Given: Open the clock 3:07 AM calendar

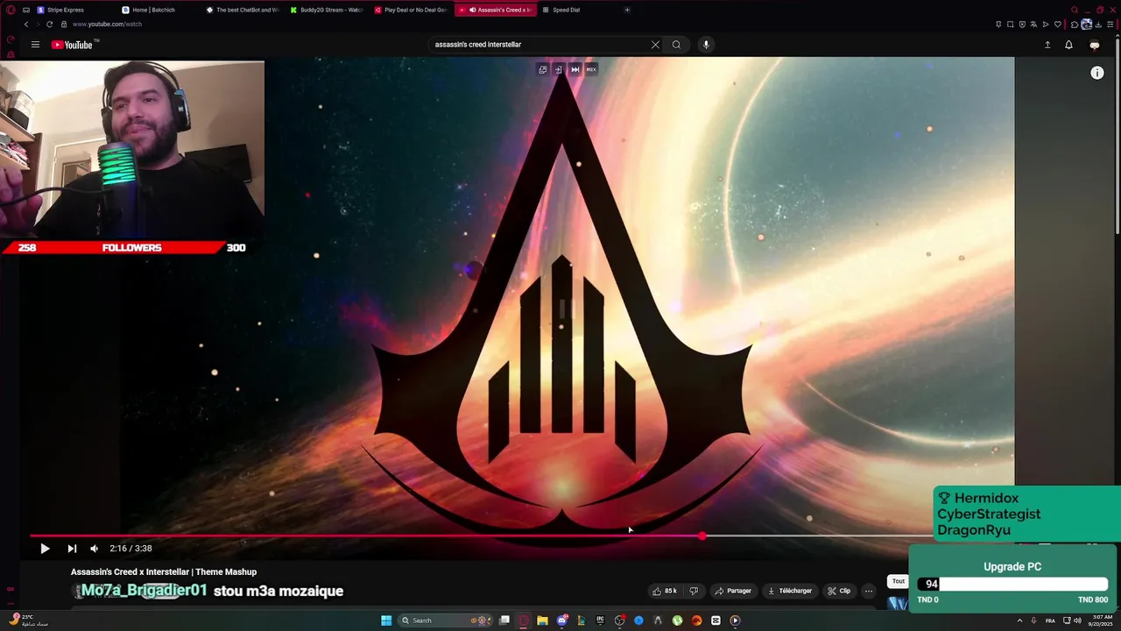Looking at the screenshot, I should (x=1100, y=620).
